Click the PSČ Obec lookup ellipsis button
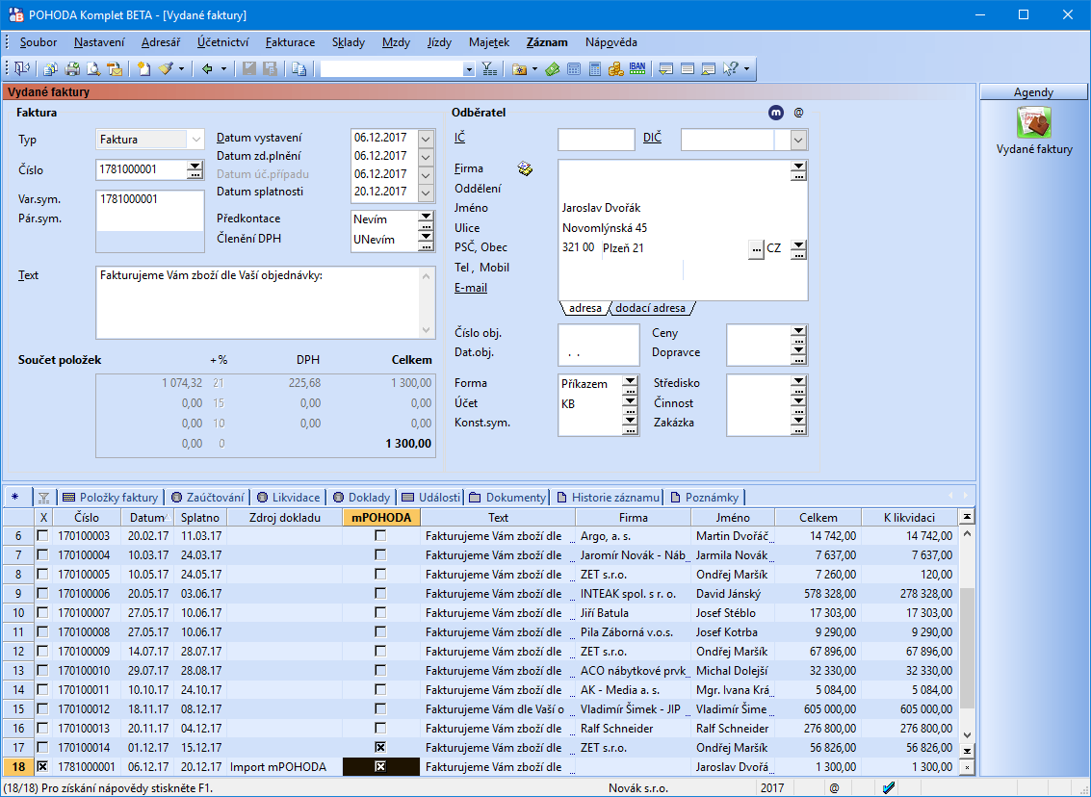 [x=756, y=248]
